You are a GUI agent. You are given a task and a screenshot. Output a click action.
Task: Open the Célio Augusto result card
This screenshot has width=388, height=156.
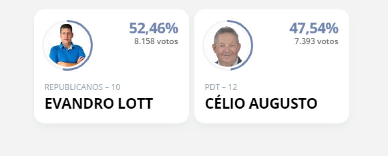(x=272, y=66)
